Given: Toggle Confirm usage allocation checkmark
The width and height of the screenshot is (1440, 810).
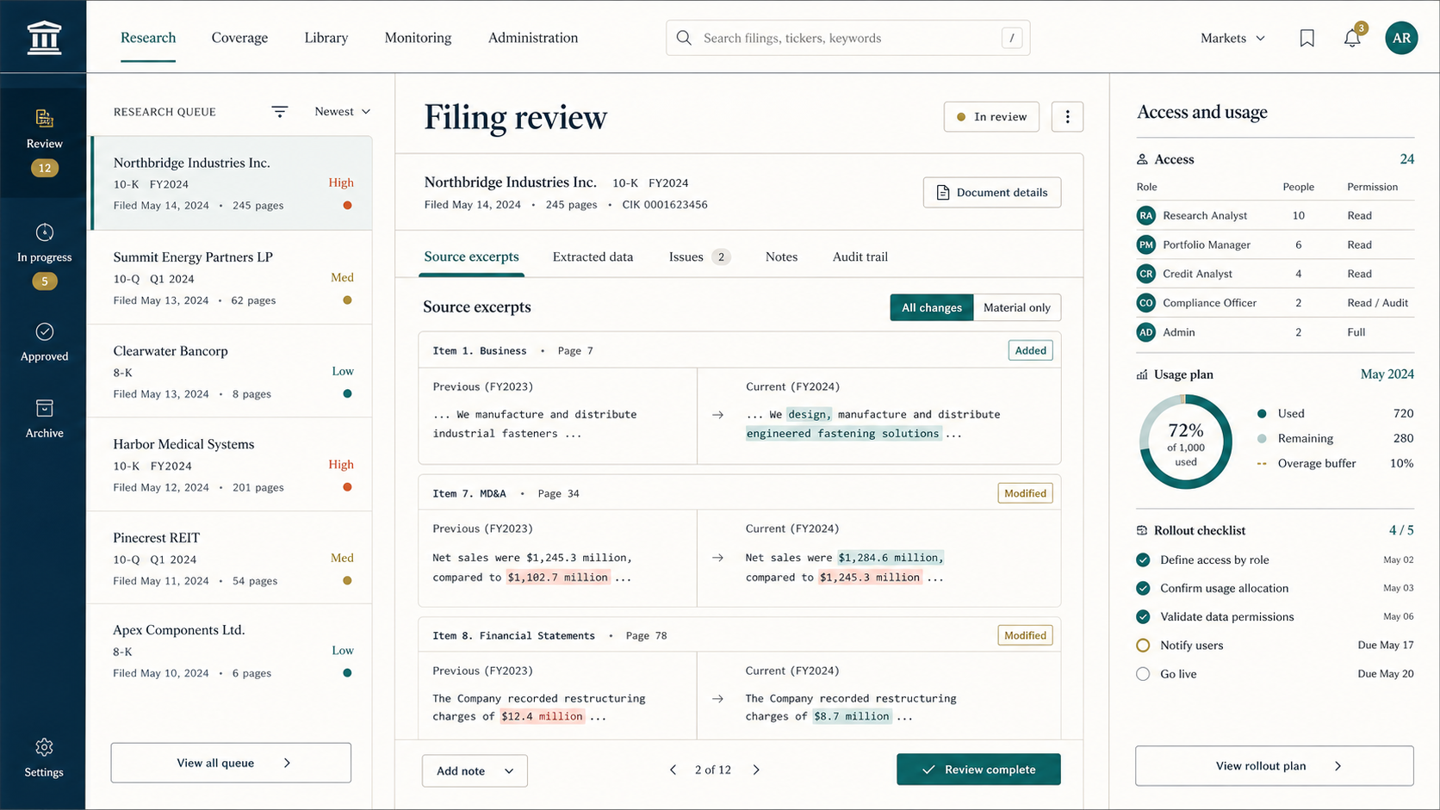Looking at the screenshot, I should tap(1143, 588).
